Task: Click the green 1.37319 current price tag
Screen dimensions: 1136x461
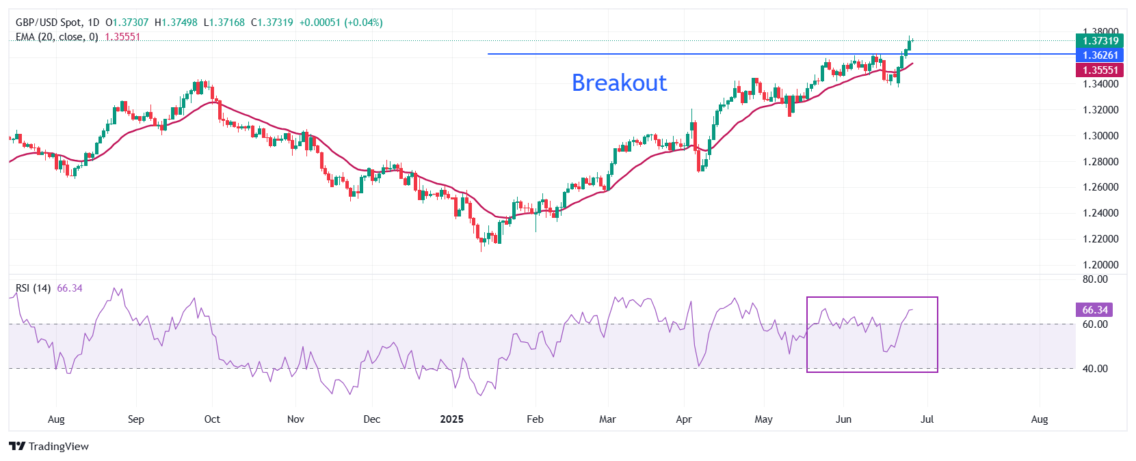Action: 1100,41
